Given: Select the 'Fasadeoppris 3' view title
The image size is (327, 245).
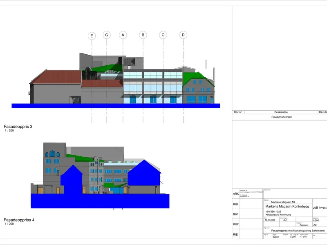Looking at the screenshot, I should [18, 127].
